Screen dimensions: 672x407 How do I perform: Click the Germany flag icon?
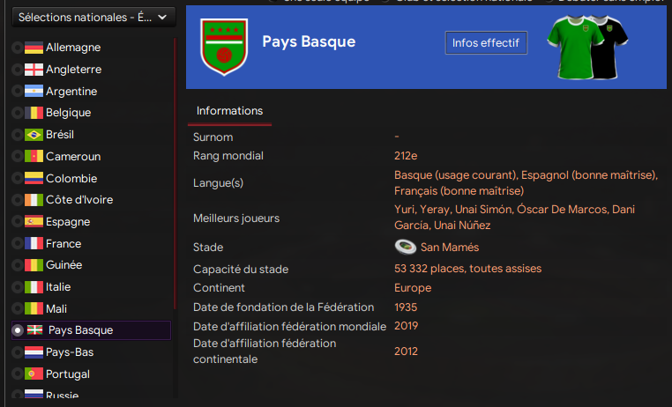(x=34, y=48)
